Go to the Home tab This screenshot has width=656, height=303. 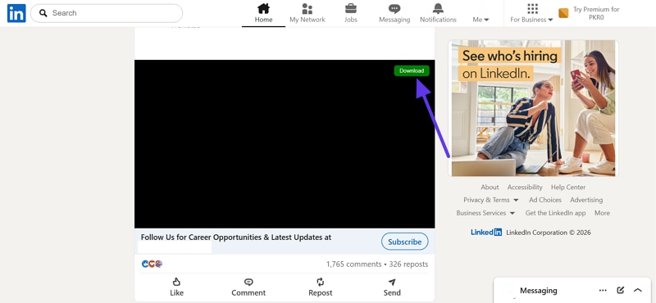[263, 13]
